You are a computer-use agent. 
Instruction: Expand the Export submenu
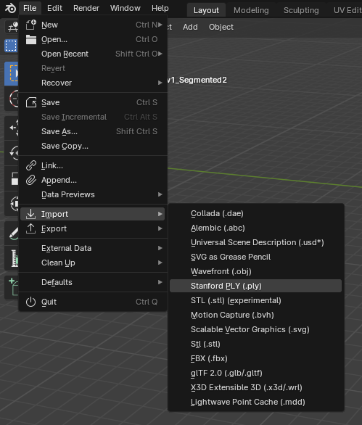tap(93, 228)
